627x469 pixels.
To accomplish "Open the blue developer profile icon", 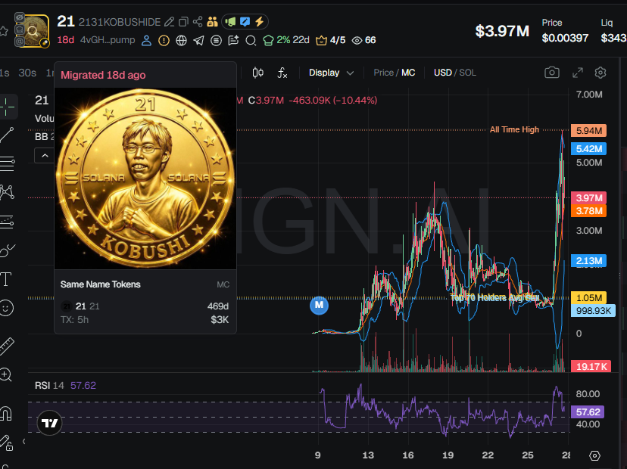I will 146,40.
